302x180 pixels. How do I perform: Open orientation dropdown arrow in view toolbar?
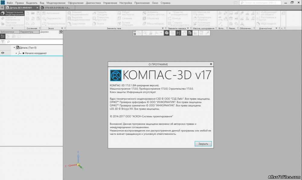161,33
